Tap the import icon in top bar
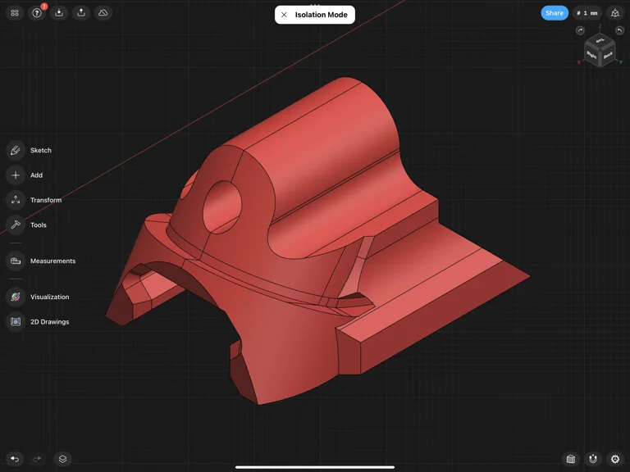Image resolution: width=630 pixels, height=472 pixels. [x=59, y=13]
